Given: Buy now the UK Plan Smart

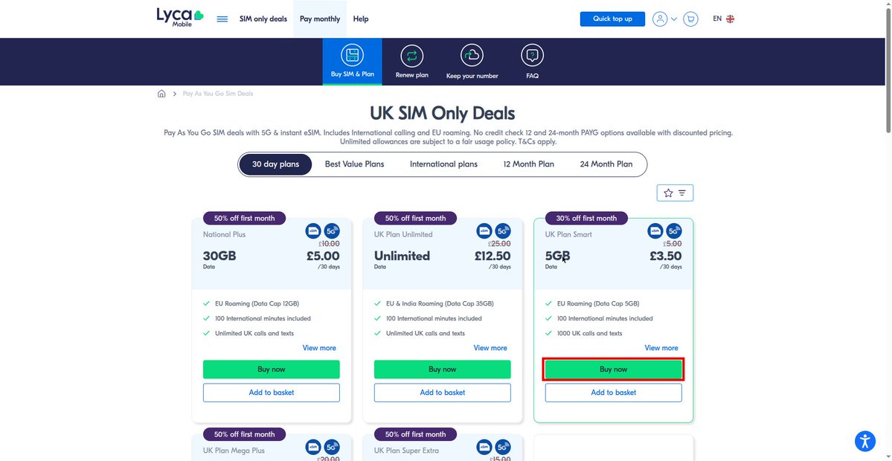Looking at the screenshot, I should 613,370.
